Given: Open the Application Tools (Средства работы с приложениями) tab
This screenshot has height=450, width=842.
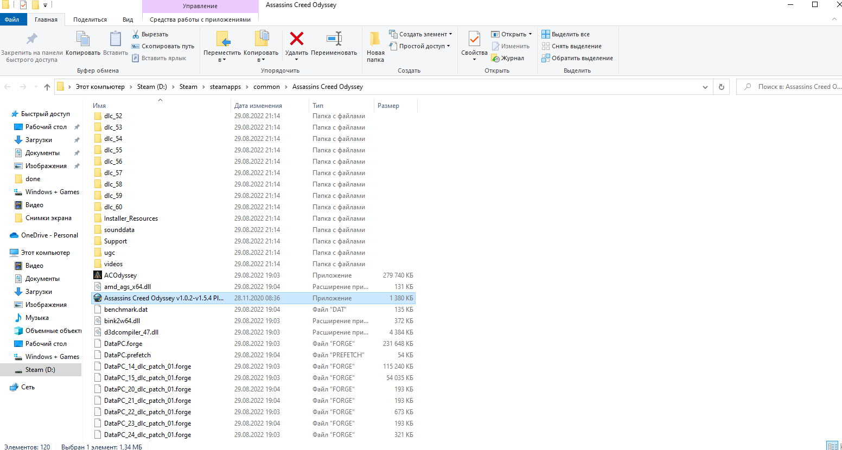Looking at the screenshot, I should [200, 20].
